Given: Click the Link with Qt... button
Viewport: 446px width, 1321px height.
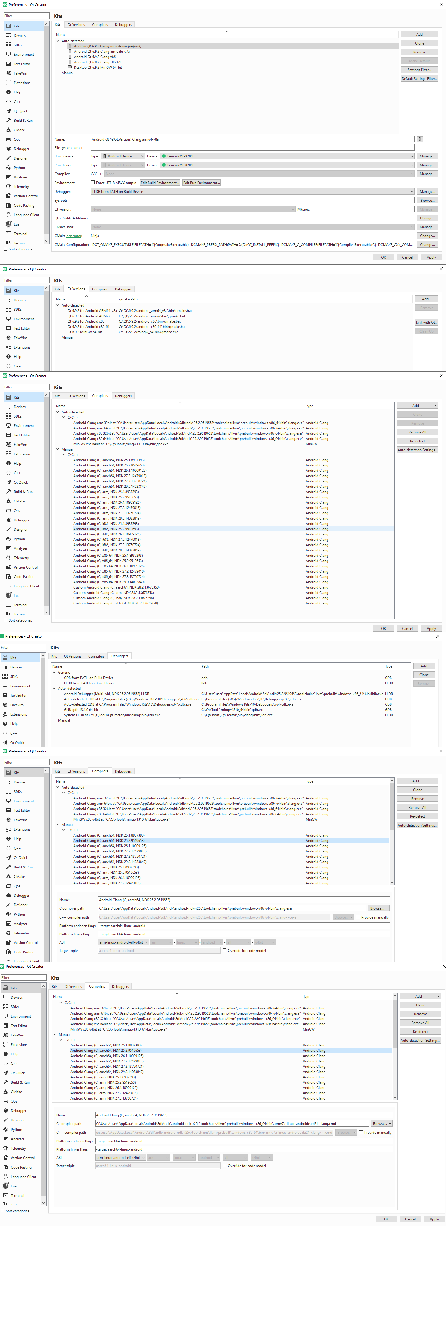Looking at the screenshot, I should pos(427,323).
